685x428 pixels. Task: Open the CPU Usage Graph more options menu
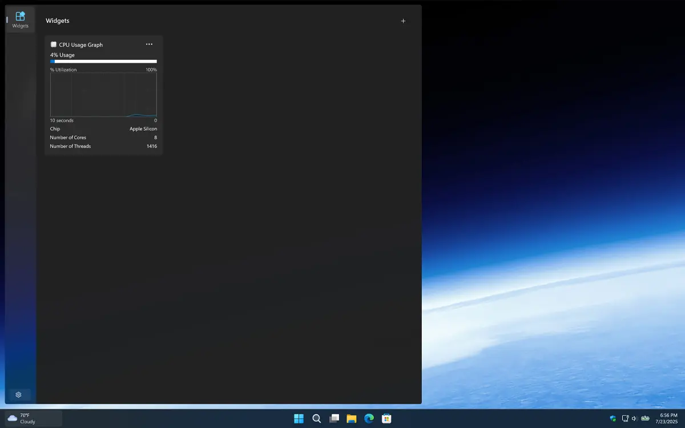click(149, 45)
